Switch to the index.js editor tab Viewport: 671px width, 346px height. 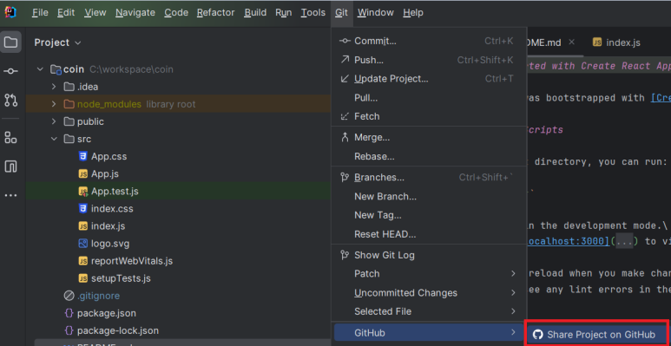click(x=616, y=42)
